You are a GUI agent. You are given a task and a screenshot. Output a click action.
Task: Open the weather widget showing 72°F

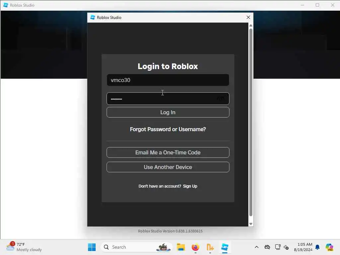24,247
